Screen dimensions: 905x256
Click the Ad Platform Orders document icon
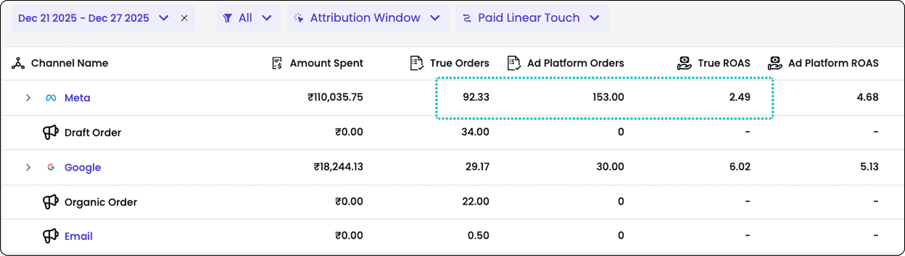tap(514, 63)
